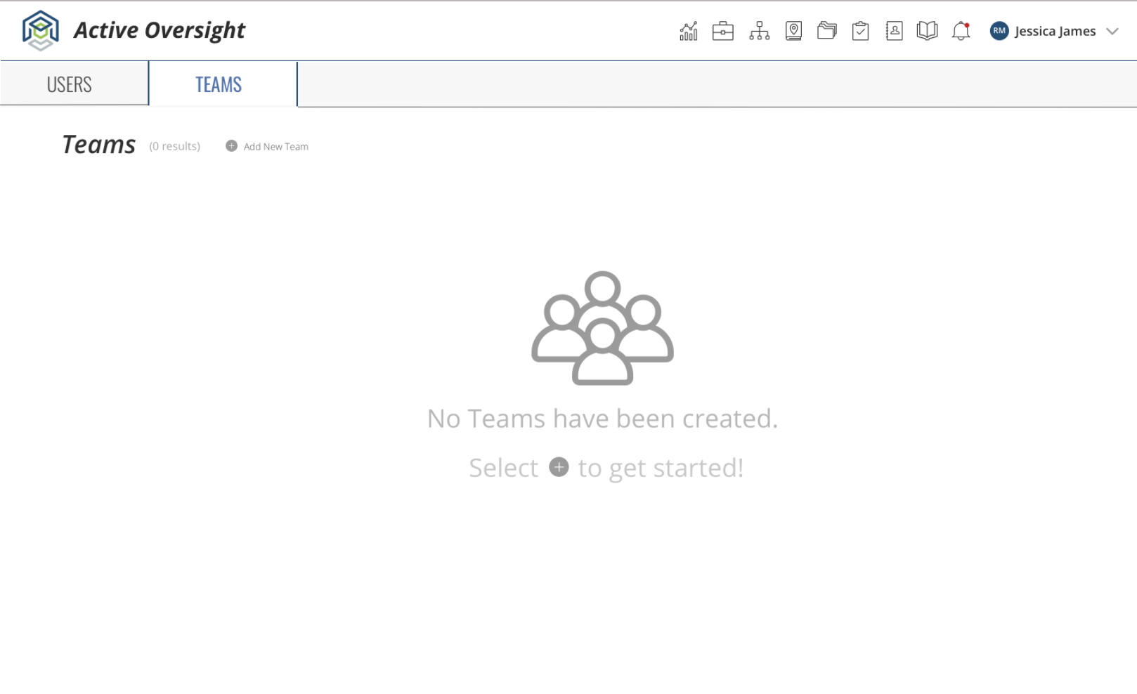The width and height of the screenshot is (1137, 694).
Task: Expand the Jessica James account dropdown
Action: [x=1112, y=31]
